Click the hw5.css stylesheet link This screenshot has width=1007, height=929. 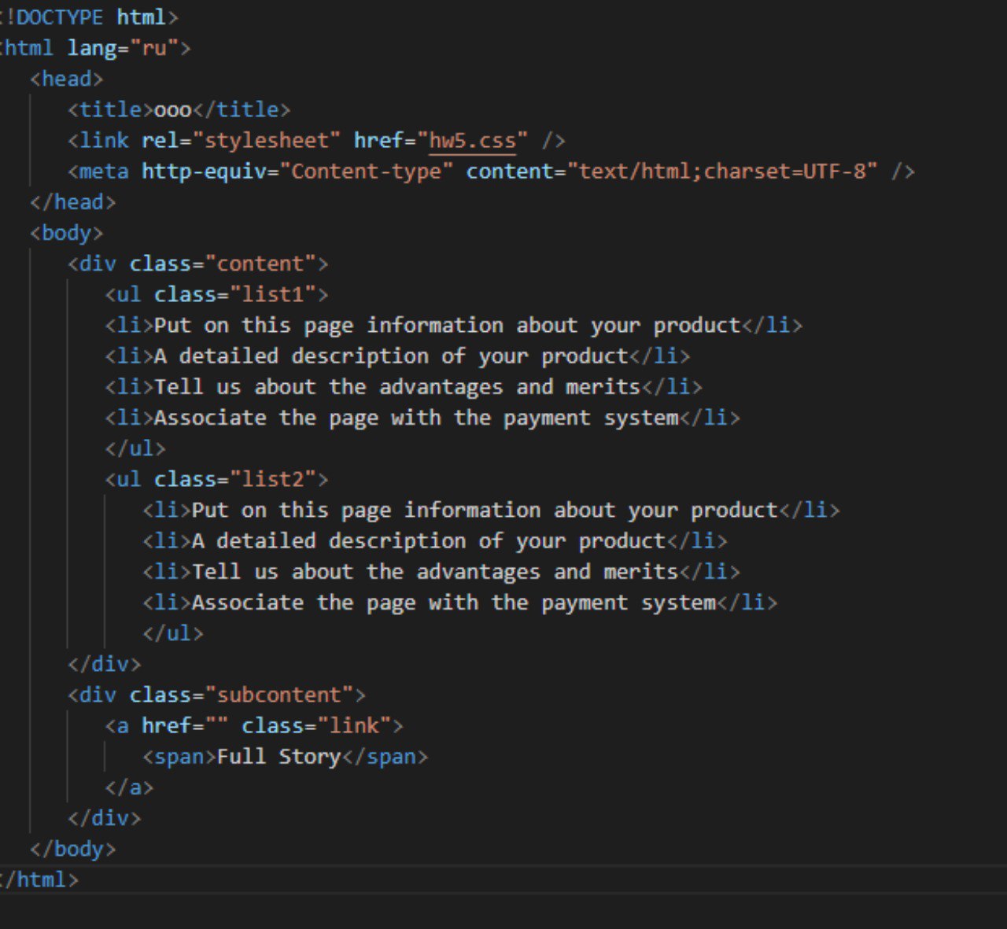472,141
